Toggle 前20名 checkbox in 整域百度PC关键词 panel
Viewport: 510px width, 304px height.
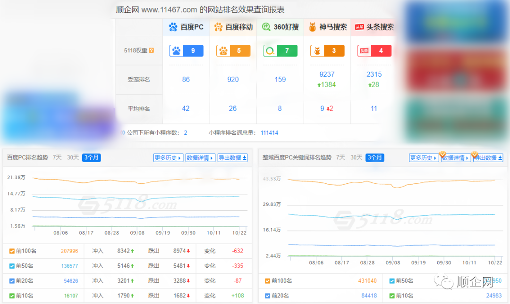(267, 296)
